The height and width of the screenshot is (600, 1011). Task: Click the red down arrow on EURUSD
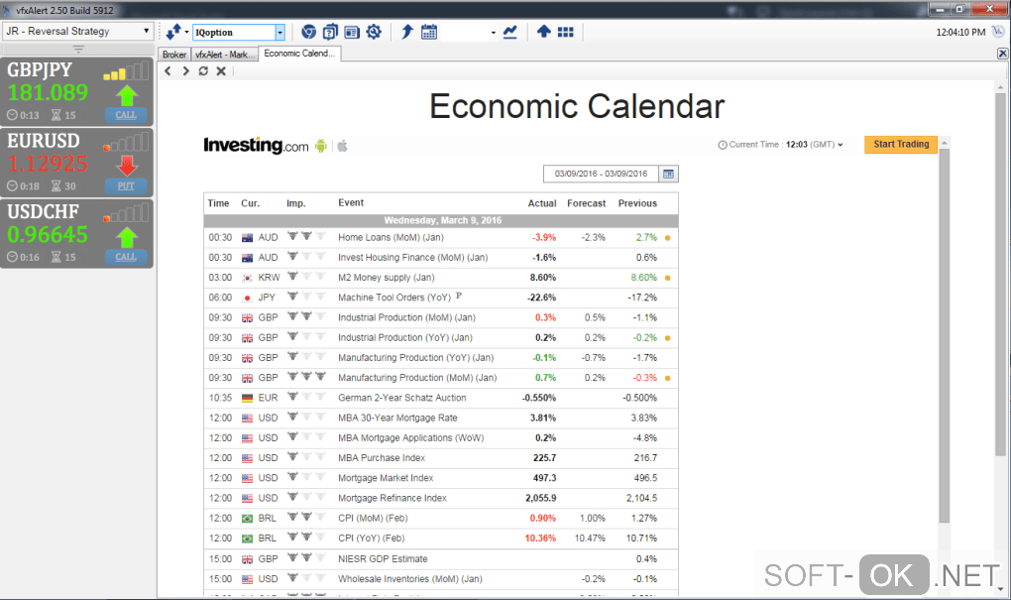[127, 166]
